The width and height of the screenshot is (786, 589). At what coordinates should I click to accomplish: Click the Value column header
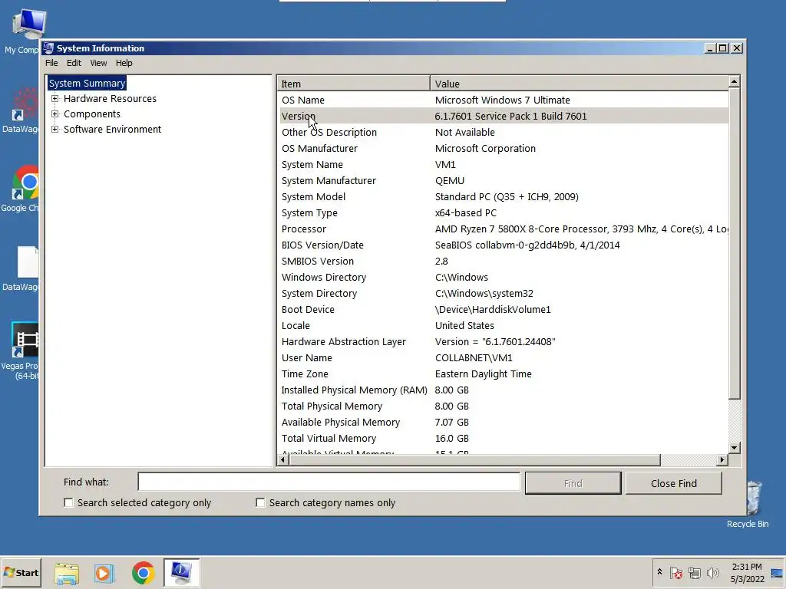(579, 84)
